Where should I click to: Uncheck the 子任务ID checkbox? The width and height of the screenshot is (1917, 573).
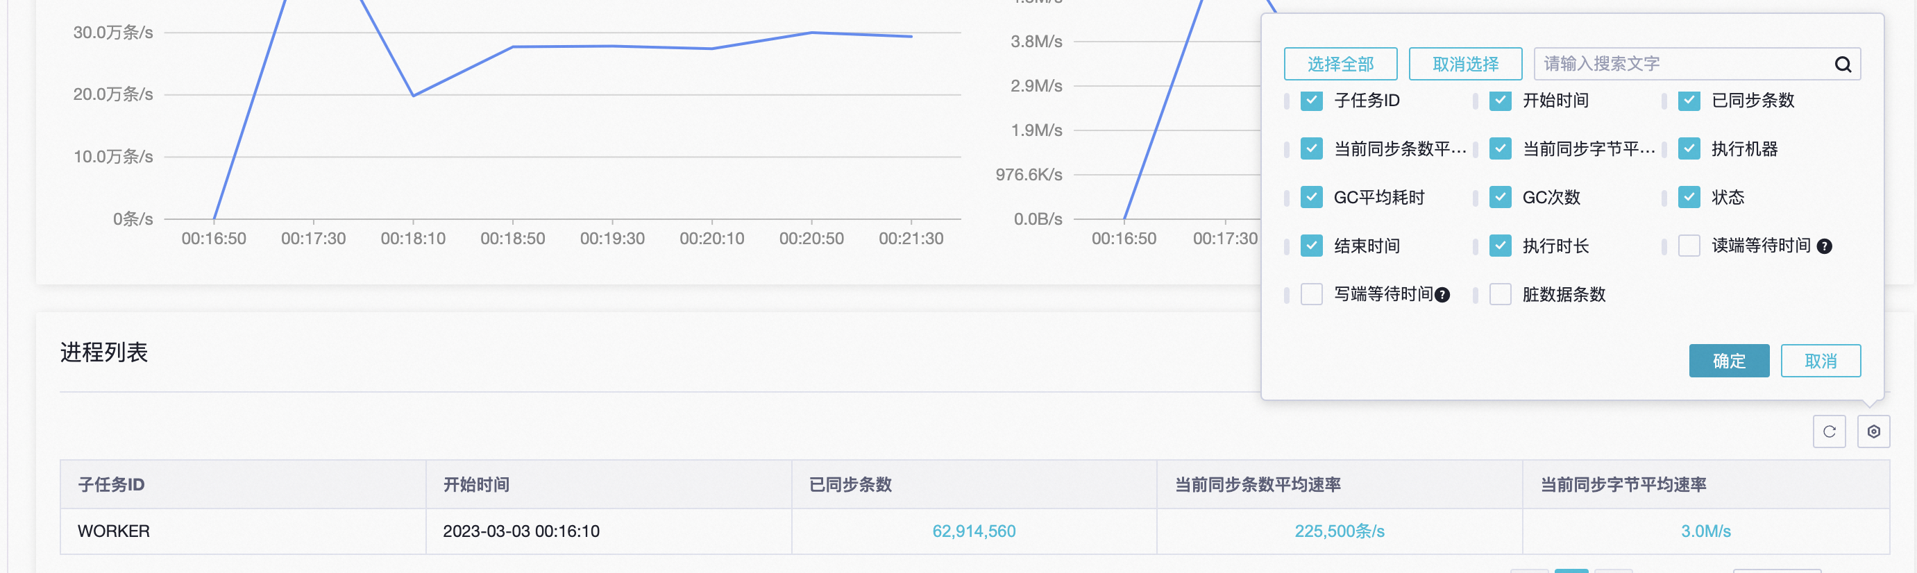click(1311, 101)
